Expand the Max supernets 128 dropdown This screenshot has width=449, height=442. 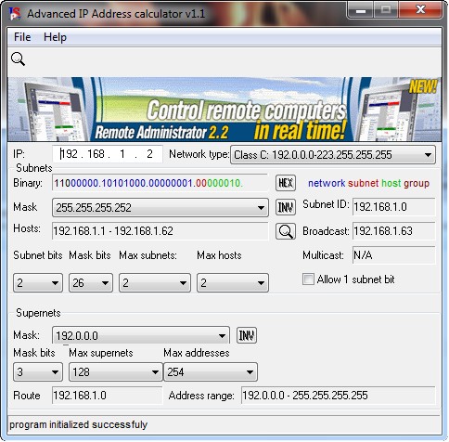pyautogui.click(x=116, y=371)
